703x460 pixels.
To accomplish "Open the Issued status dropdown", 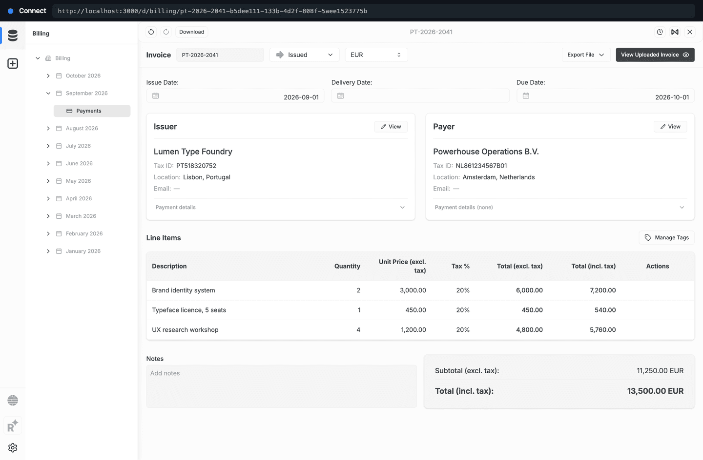I will [x=304, y=55].
